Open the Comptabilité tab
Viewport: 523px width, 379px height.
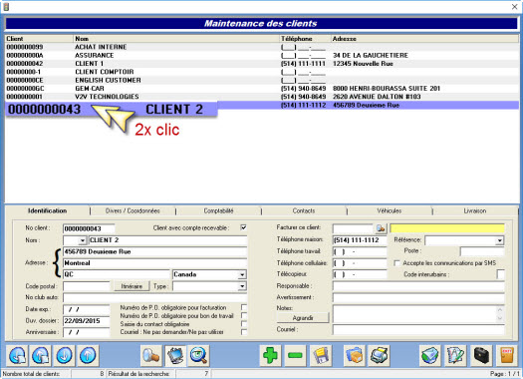point(218,211)
